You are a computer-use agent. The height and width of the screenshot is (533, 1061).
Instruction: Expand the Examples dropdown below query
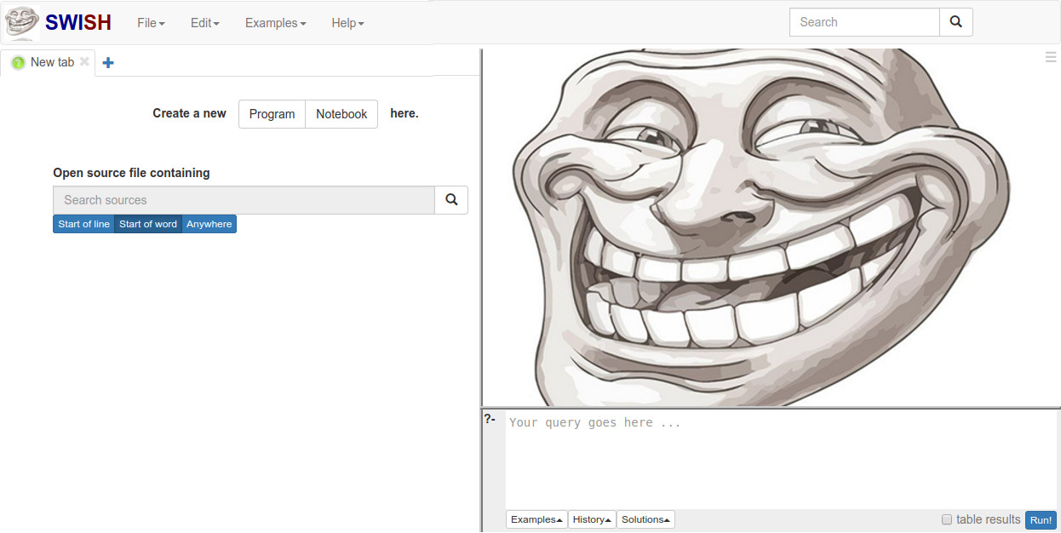[536, 519]
